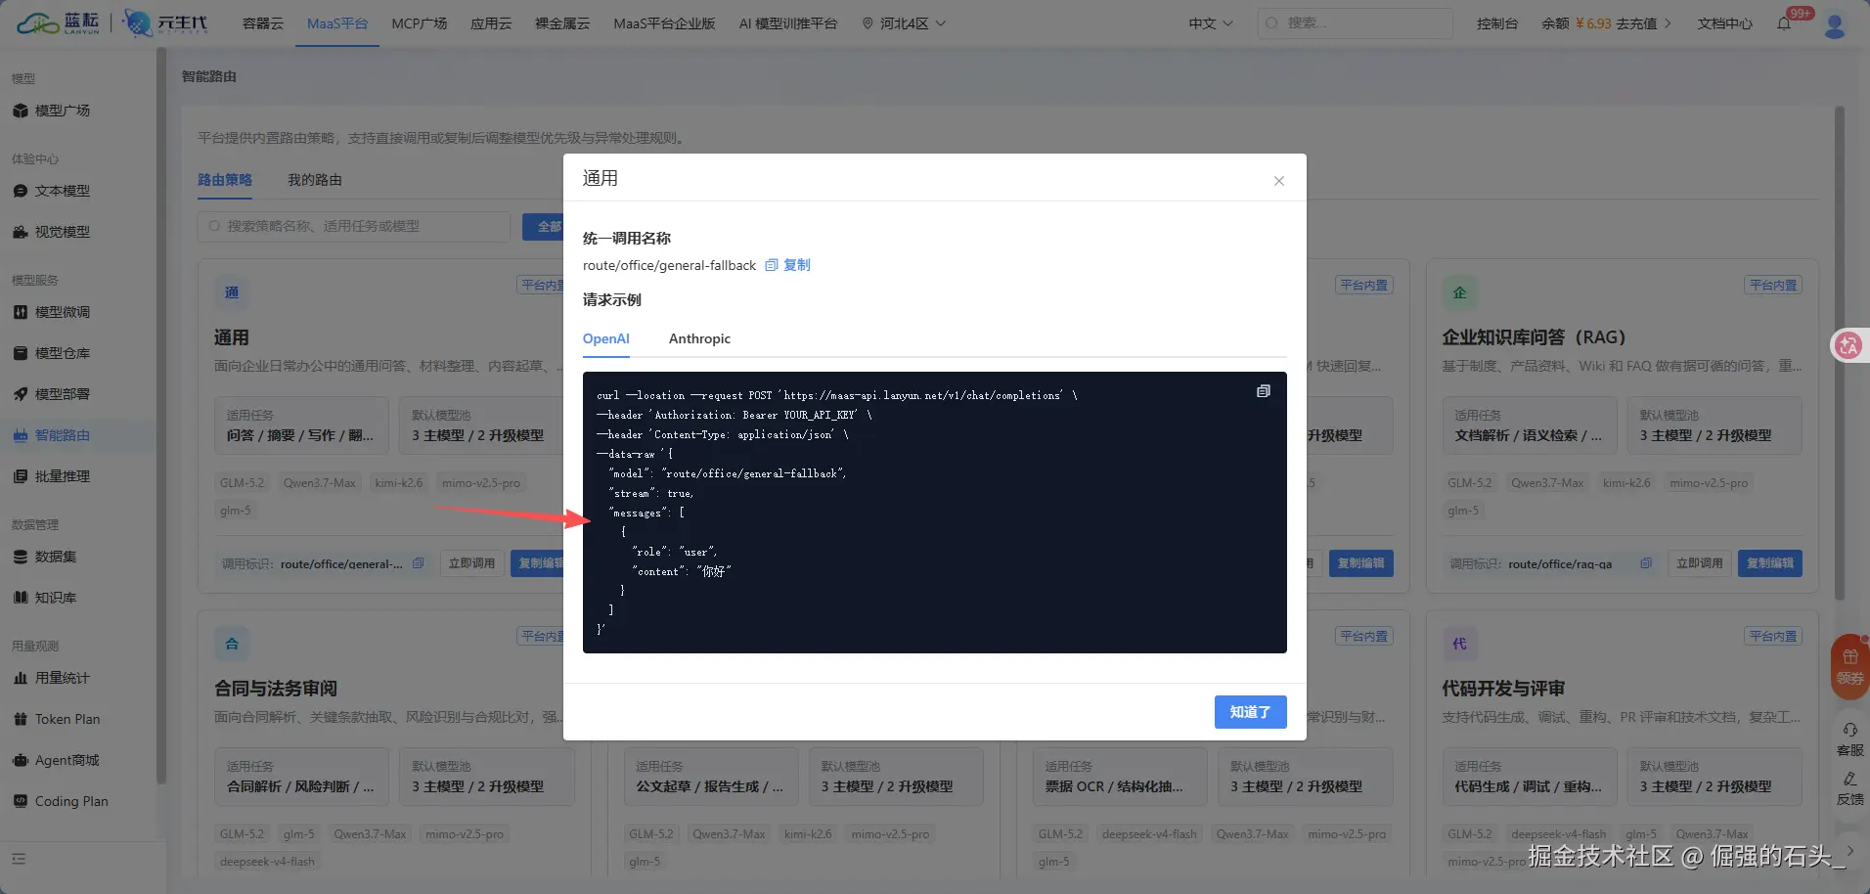Open the 领券 coupon floating button
This screenshot has height=894, width=1870.
[x=1849, y=666]
